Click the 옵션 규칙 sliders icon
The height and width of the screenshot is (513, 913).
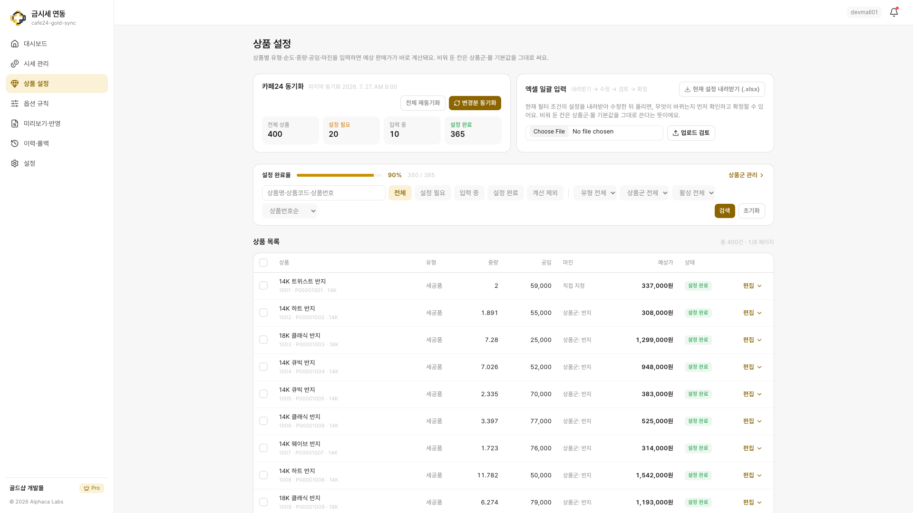(15, 104)
